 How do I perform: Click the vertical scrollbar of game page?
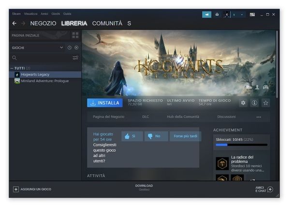(x=277, y=64)
